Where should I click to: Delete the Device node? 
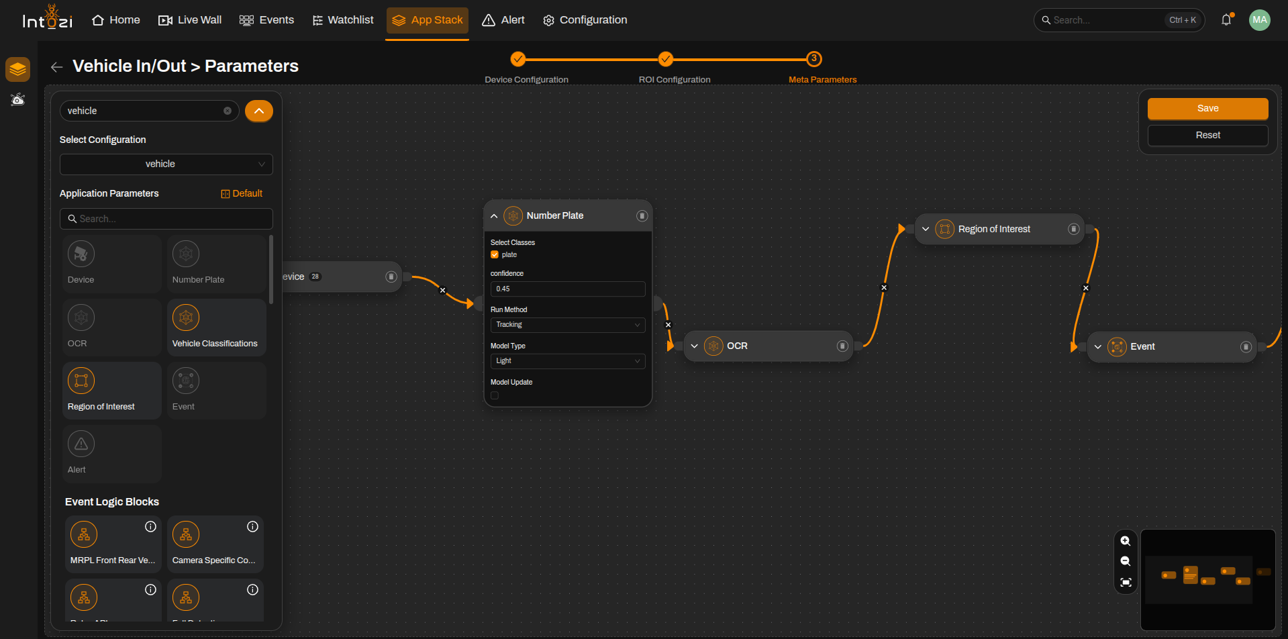pyautogui.click(x=391, y=277)
